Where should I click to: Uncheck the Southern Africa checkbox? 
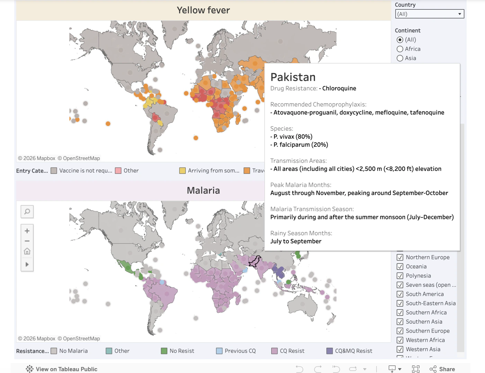point(400,312)
